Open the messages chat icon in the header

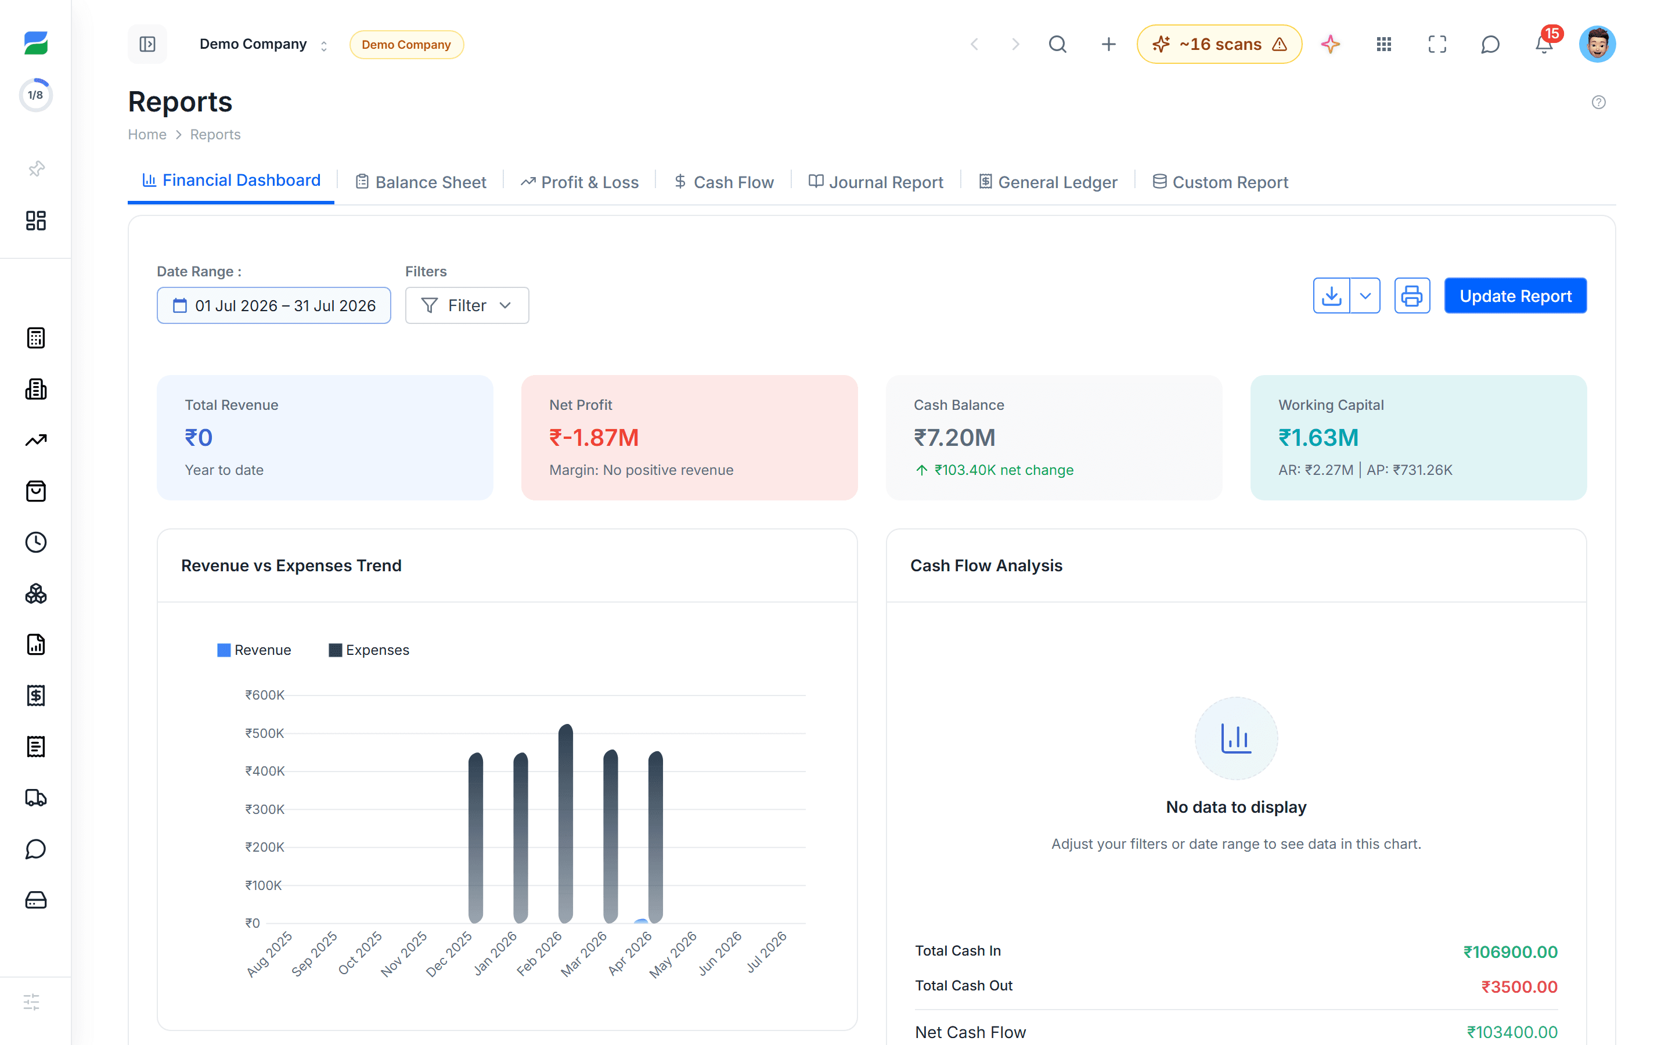[1490, 44]
